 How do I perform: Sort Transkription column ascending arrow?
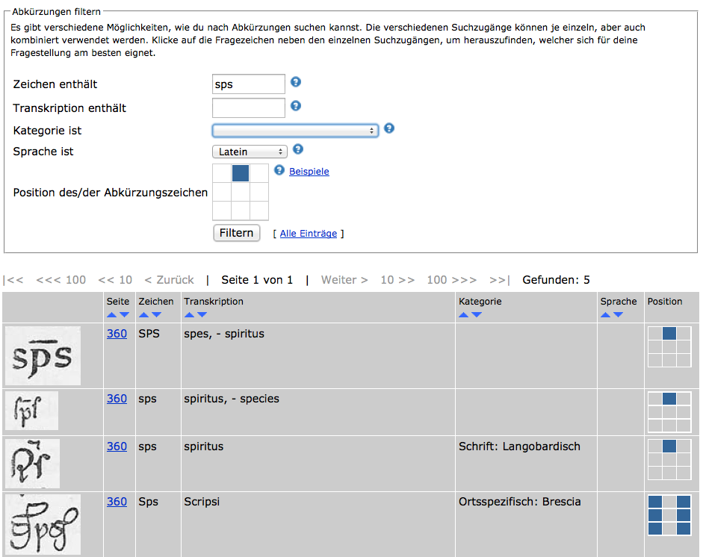(x=189, y=315)
